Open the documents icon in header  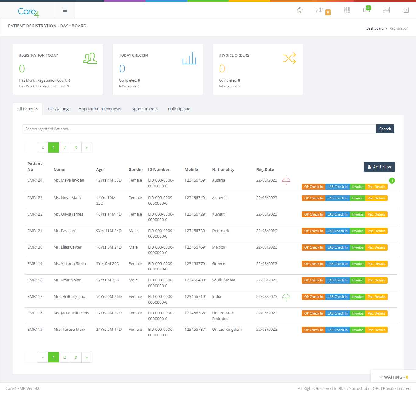386,10
